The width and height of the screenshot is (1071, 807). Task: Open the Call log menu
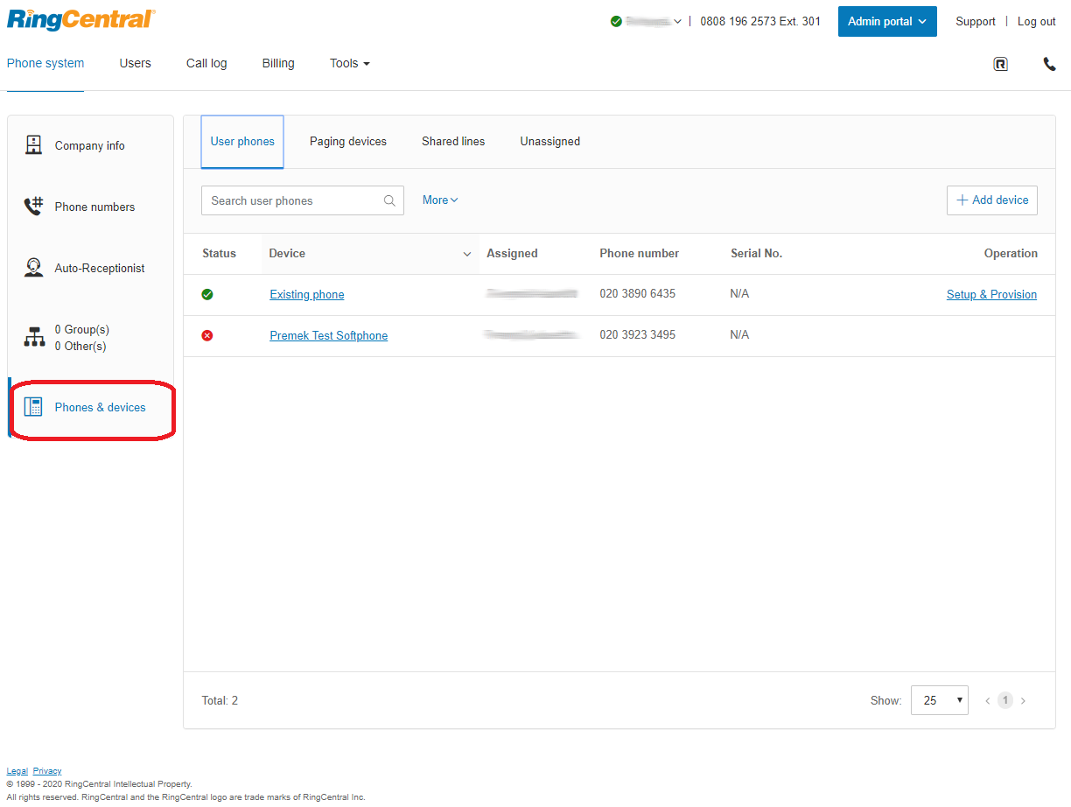coord(206,64)
